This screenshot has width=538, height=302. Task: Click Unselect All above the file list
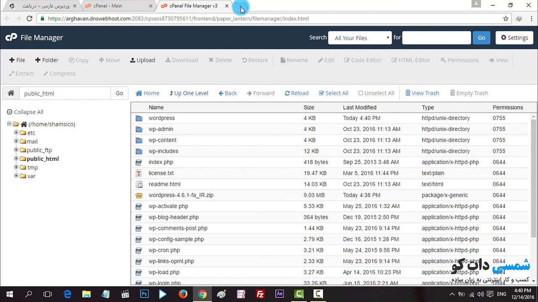[x=376, y=93]
